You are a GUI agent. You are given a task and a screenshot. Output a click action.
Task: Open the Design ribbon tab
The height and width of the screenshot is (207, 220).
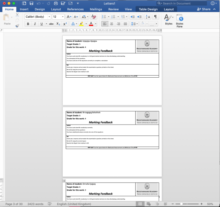click(x=40, y=9)
